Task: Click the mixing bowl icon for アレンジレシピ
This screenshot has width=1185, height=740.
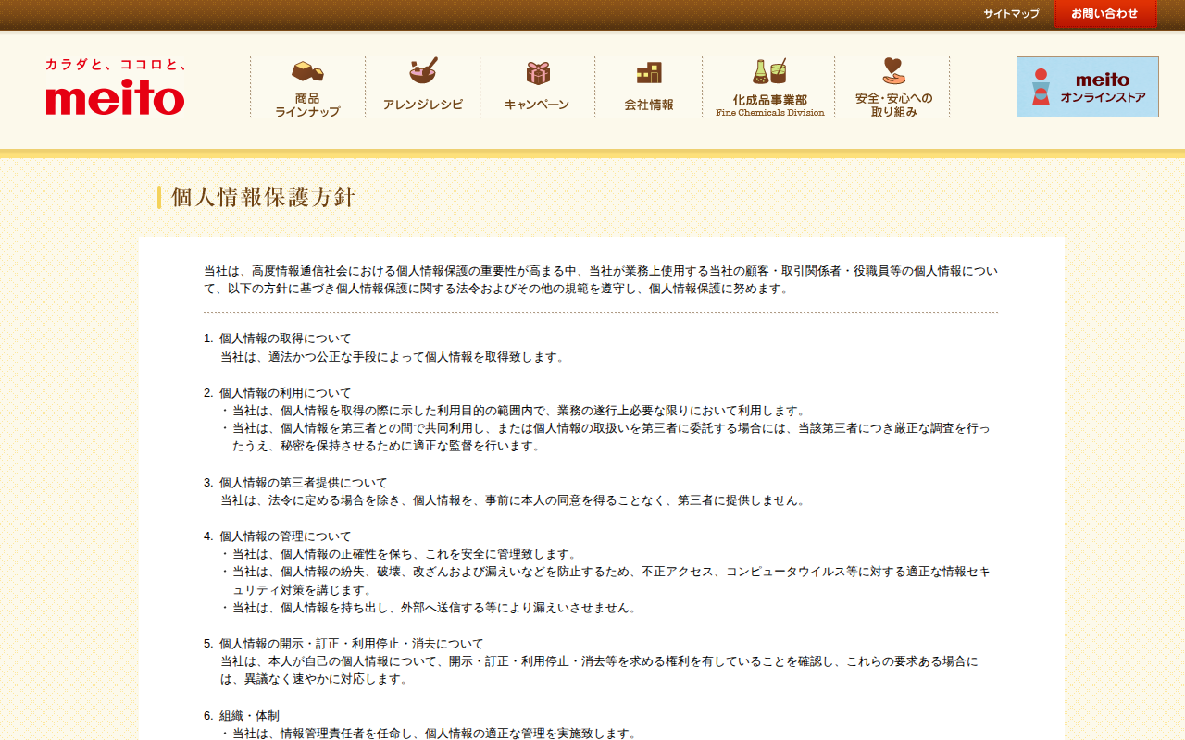Action: pyautogui.click(x=423, y=70)
